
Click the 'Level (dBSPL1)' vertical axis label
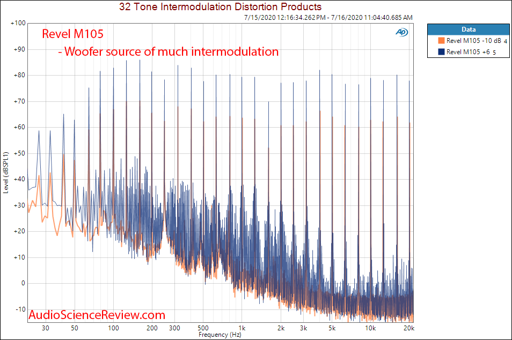tap(5, 173)
